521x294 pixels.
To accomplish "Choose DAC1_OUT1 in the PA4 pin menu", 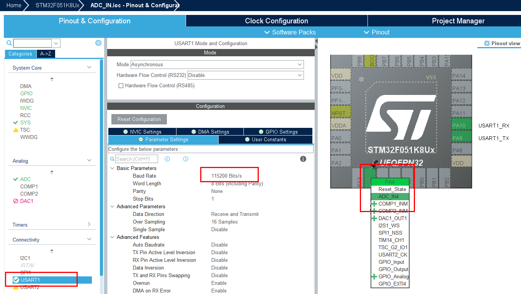I will point(390,218).
